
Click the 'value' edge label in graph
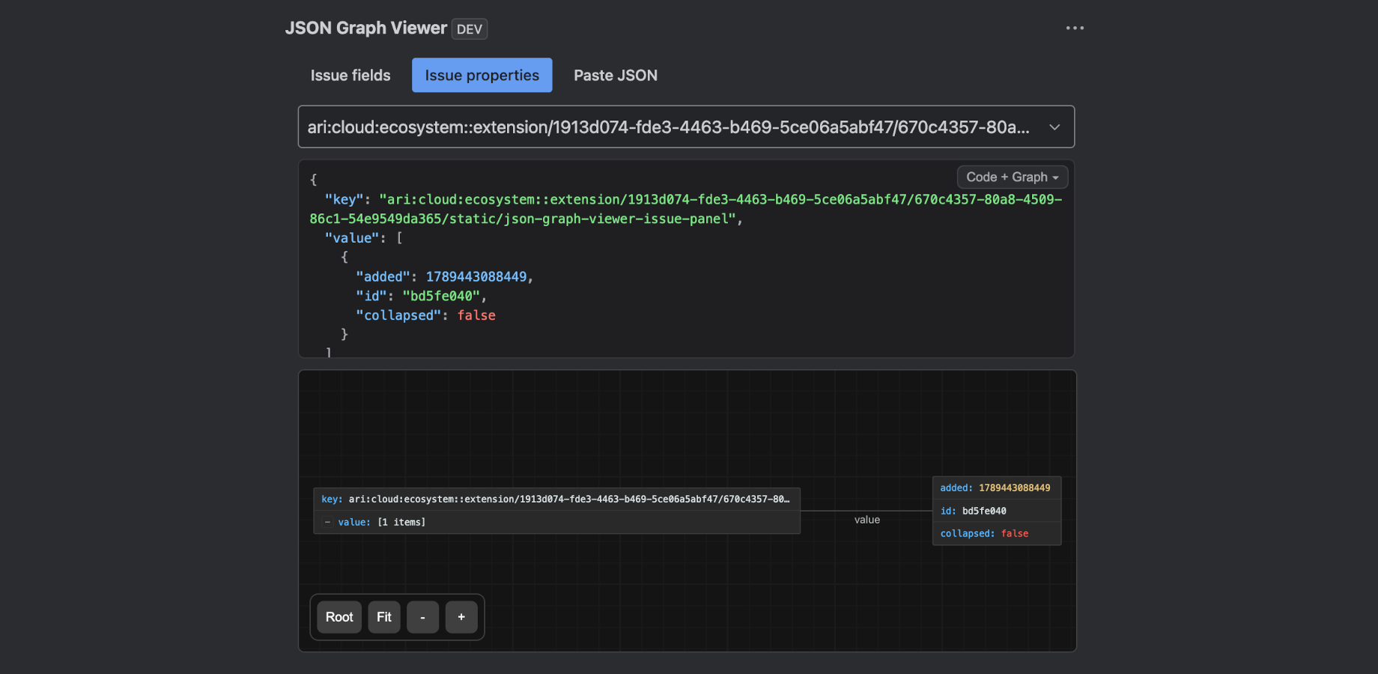pos(867,520)
